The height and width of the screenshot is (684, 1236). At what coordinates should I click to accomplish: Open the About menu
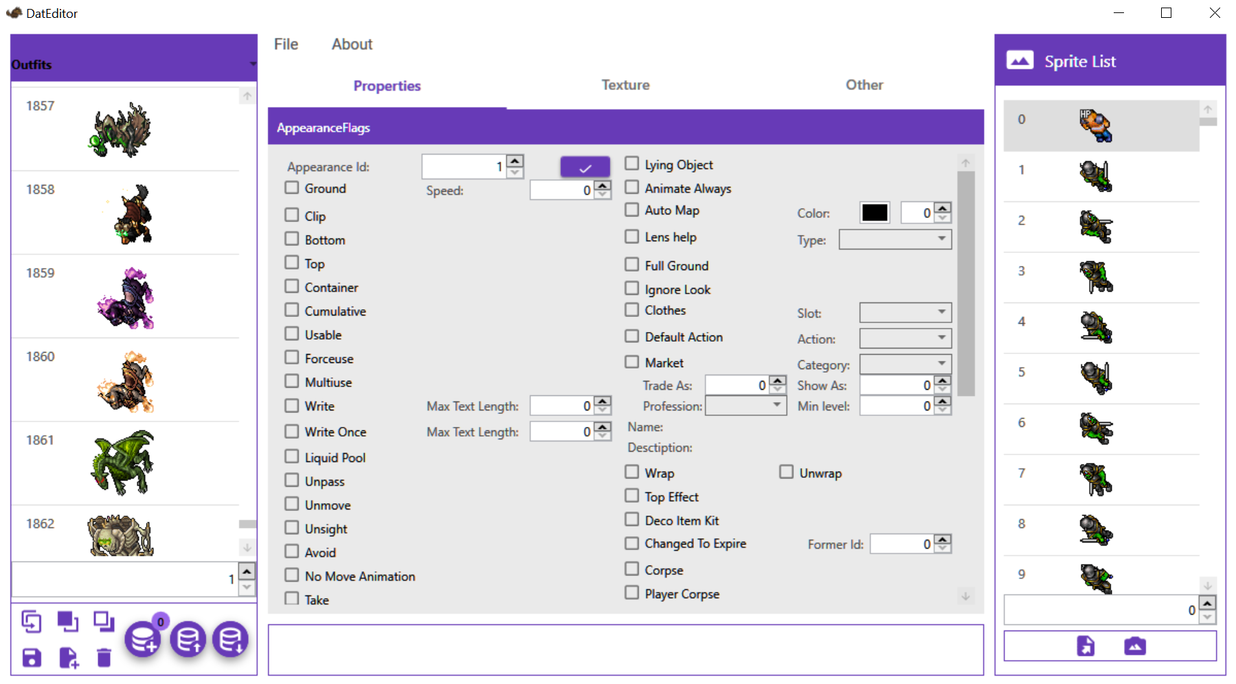click(351, 44)
